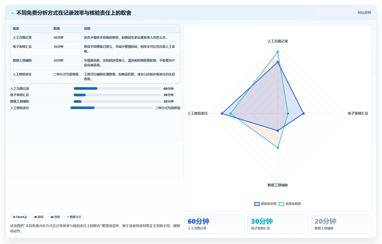Viewport: 382px width, 244px height.
Task: Click the 20分钟 table cell
Action: click(59, 61)
